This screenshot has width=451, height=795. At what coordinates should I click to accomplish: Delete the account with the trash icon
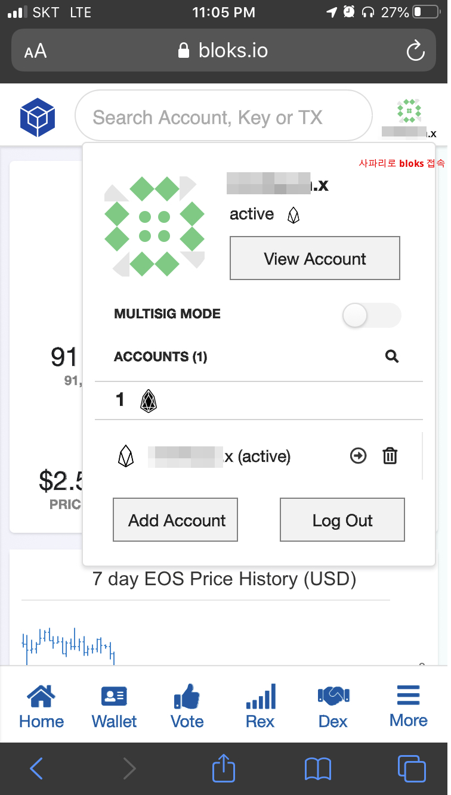pyautogui.click(x=390, y=456)
